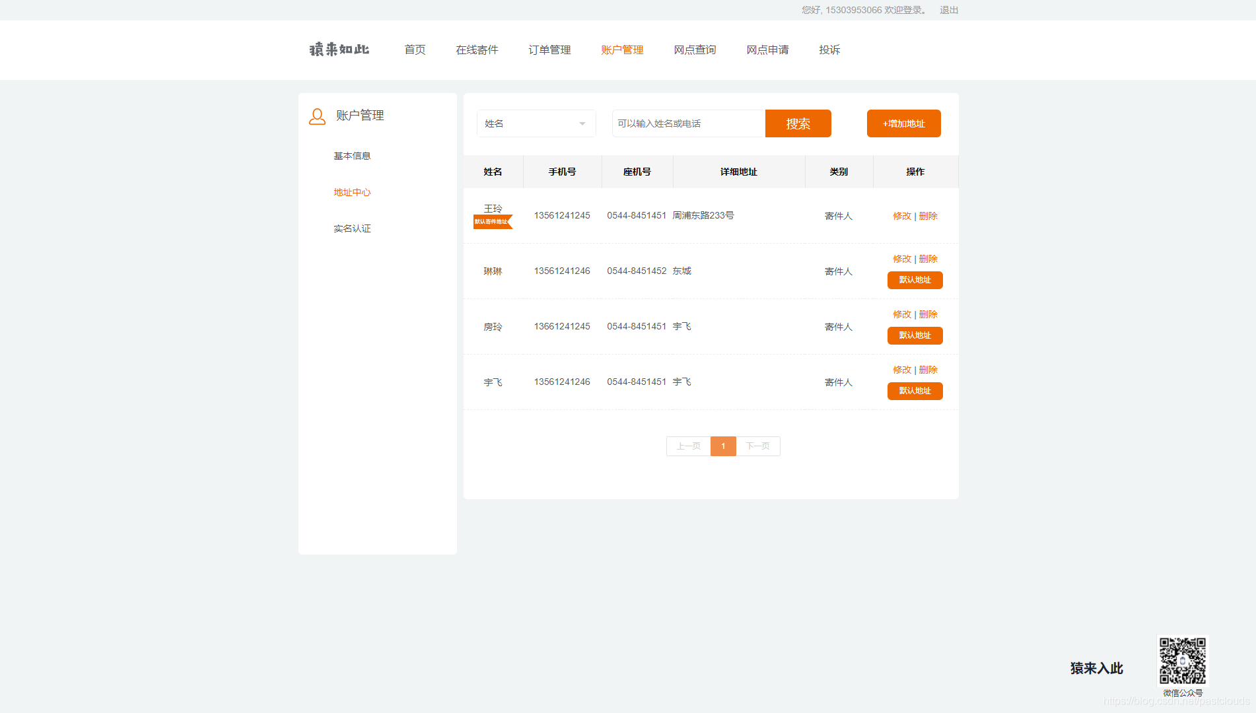Open 在线寄件 navigation item
The image size is (1256, 713).
(x=477, y=50)
